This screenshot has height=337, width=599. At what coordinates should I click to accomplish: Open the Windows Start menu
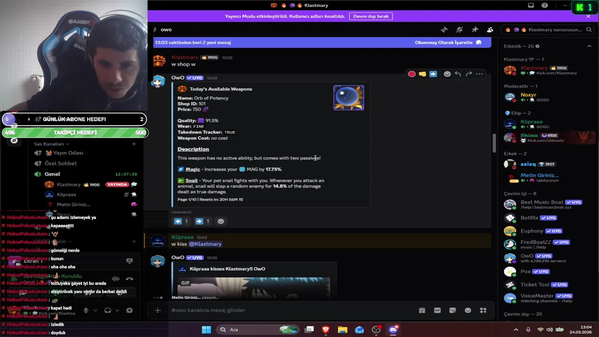click(x=206, y=330)
